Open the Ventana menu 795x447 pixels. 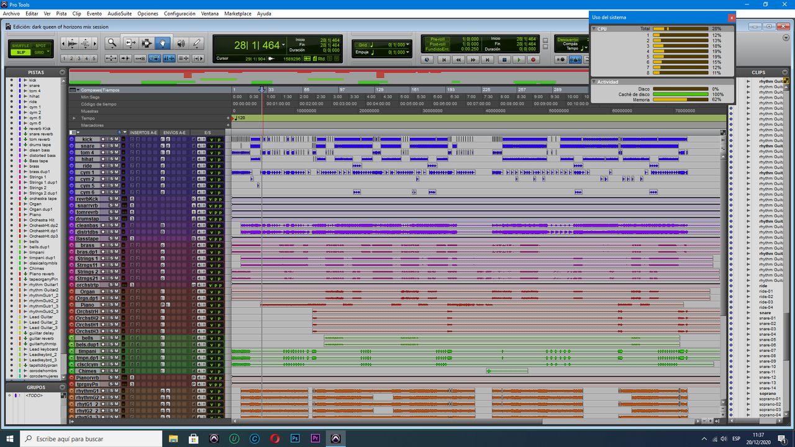pyautogui.click(x=210, y=13)
